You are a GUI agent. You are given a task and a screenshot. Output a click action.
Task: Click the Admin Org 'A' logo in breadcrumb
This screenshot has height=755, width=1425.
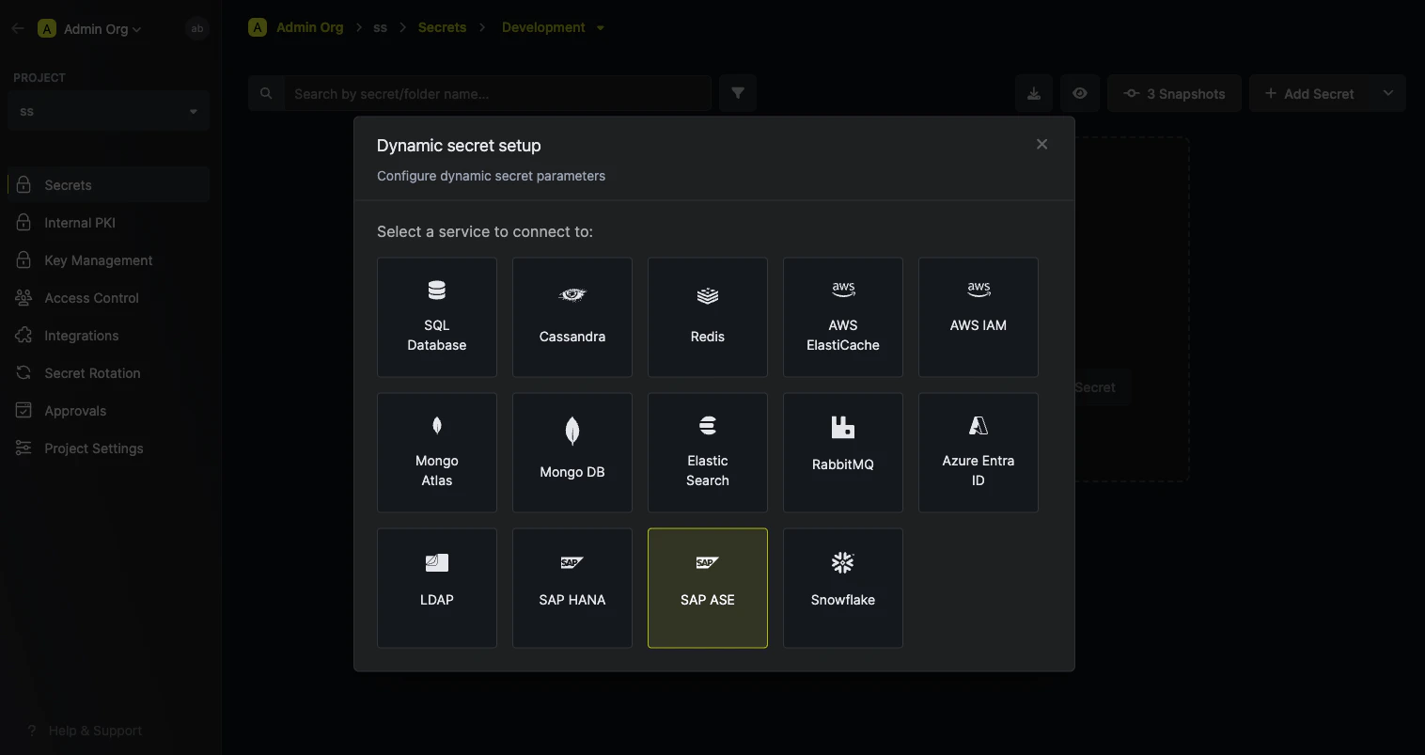coord(258,27)
